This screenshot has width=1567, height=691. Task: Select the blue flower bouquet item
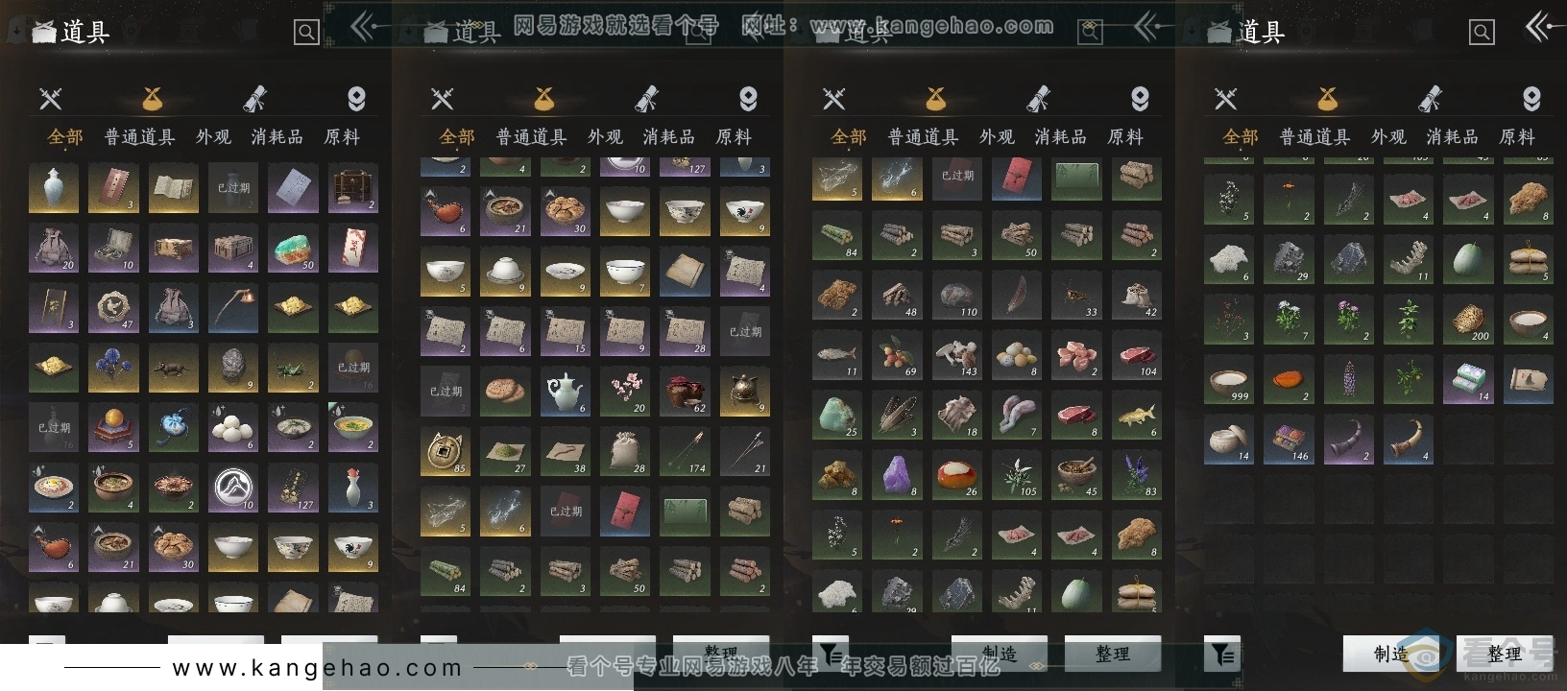pos(113,368)
